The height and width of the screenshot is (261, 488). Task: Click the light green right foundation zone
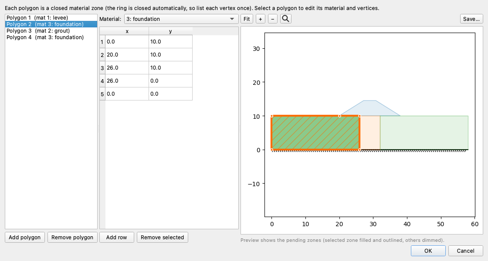(x=424, y=133)
